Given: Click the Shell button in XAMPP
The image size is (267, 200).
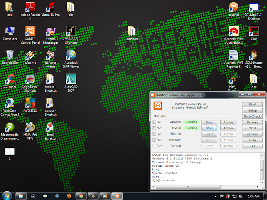Looking at the screenshot, I should [x=252, y=105].
